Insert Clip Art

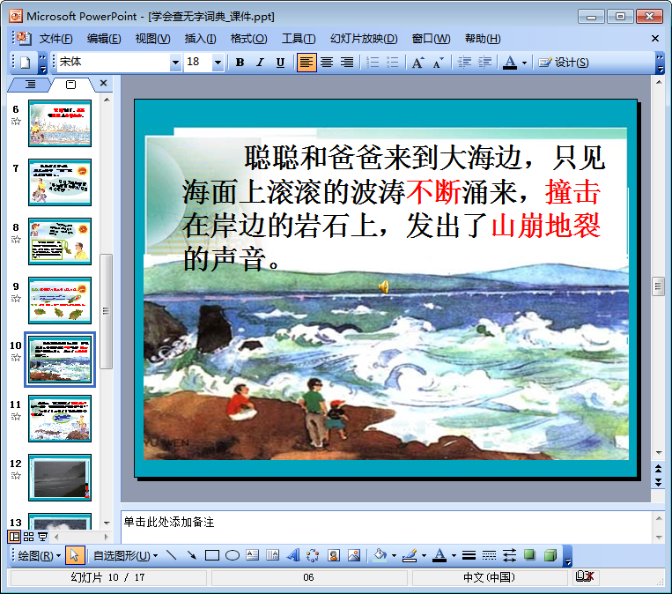334,555
